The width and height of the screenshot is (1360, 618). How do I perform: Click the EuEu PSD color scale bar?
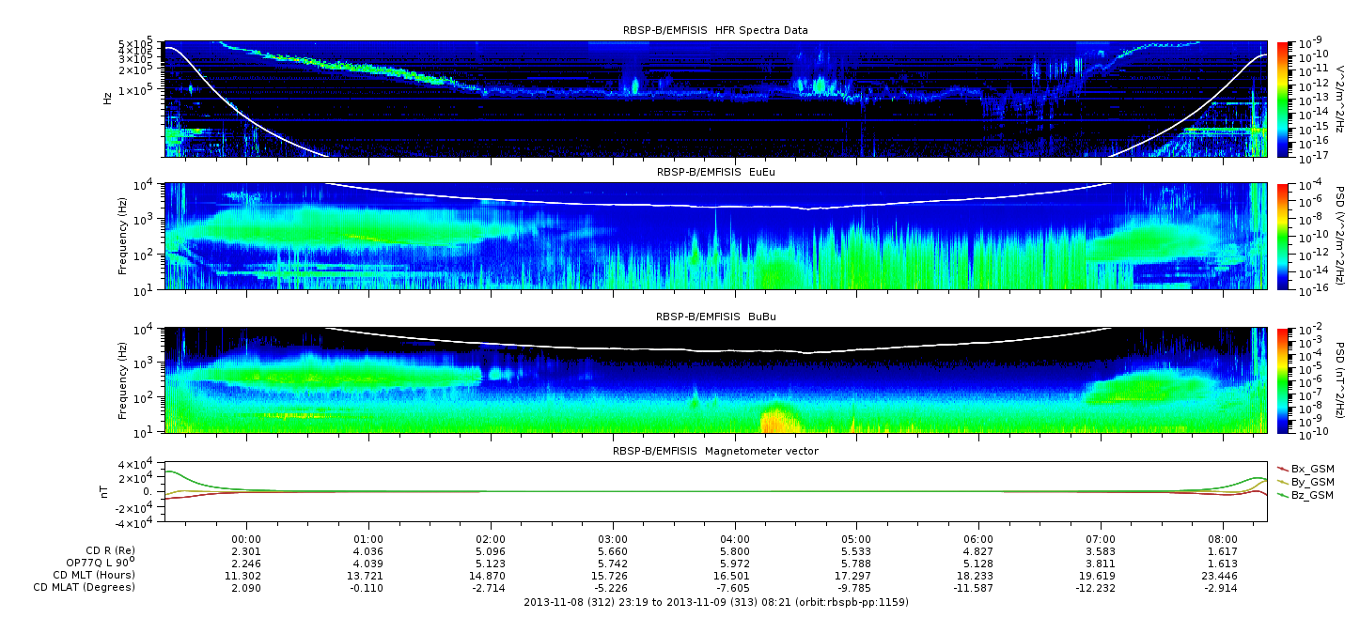click(1283, 237)
